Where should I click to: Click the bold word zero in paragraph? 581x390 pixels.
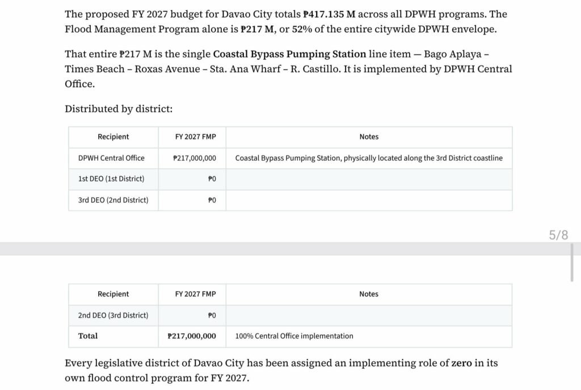tap(461, 363)
